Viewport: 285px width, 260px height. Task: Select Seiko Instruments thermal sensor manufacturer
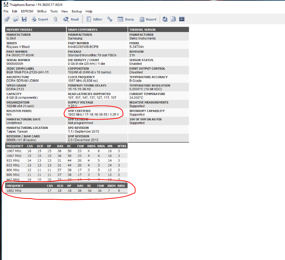142,38
